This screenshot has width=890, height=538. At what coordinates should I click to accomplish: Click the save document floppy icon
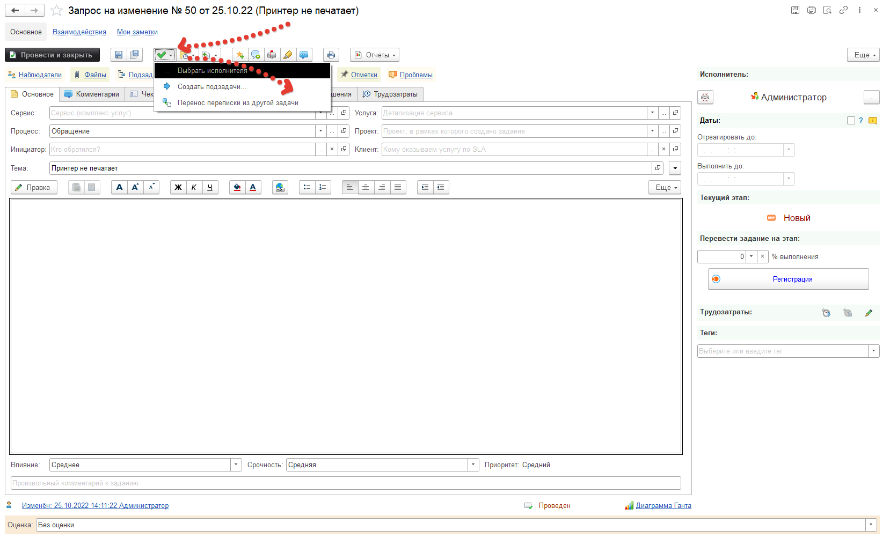click(119, 55)
